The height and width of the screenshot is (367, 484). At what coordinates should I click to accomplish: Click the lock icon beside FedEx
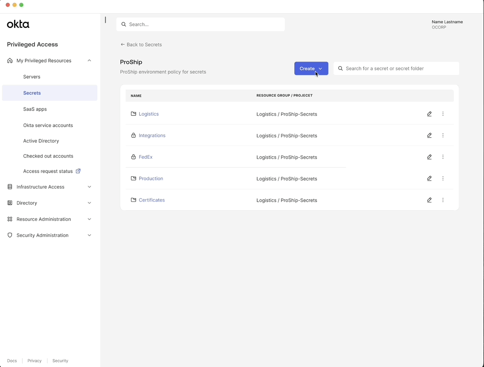tap(133, 157)
